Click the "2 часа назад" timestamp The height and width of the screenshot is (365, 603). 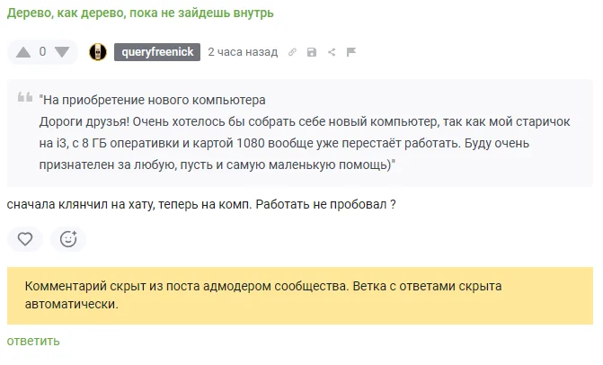click(x=243, y=52)
